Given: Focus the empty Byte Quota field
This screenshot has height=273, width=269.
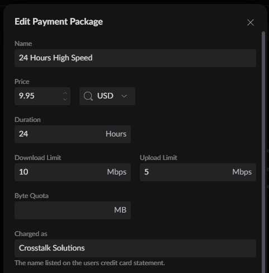Looking at the screenshot, I should point(73,210).
